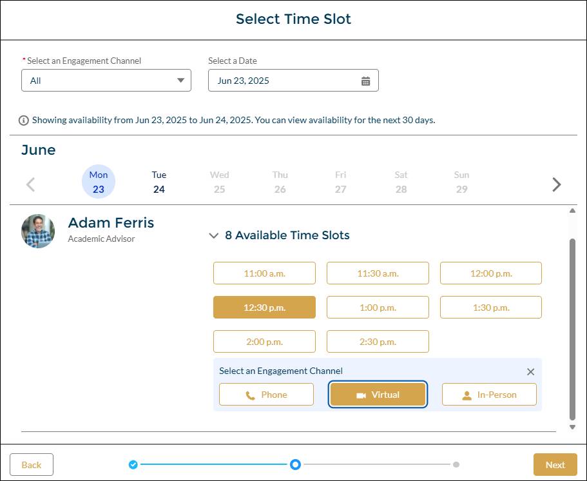Click the scrollbar up arrow
Image resolution: width=587 pixels, height=481 pixels.
(572, 211)
